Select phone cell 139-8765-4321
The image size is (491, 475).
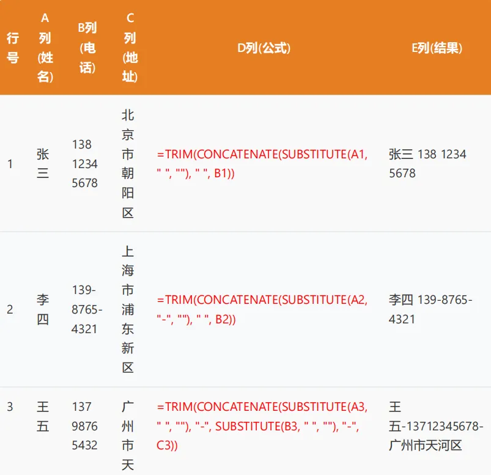click(x=87, y=309)
